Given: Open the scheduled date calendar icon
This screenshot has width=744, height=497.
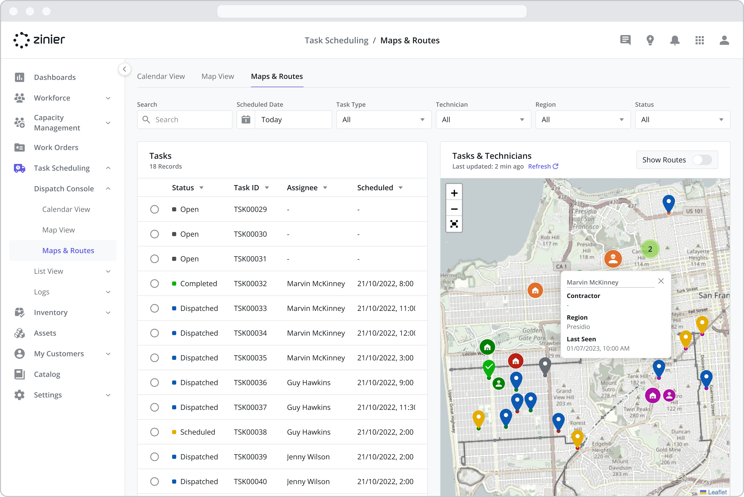Looking at the screenshot, I should [x=246, y=120].
